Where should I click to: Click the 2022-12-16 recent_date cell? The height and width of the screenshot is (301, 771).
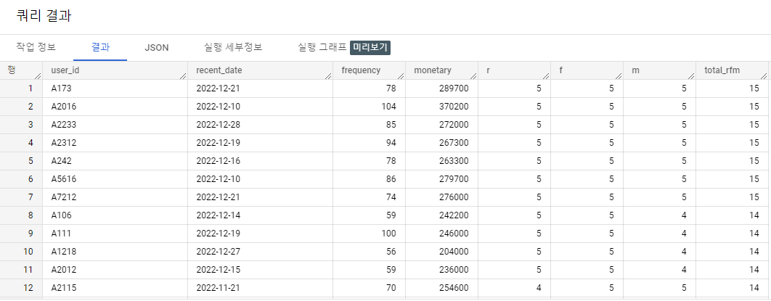tap(260, 161)
